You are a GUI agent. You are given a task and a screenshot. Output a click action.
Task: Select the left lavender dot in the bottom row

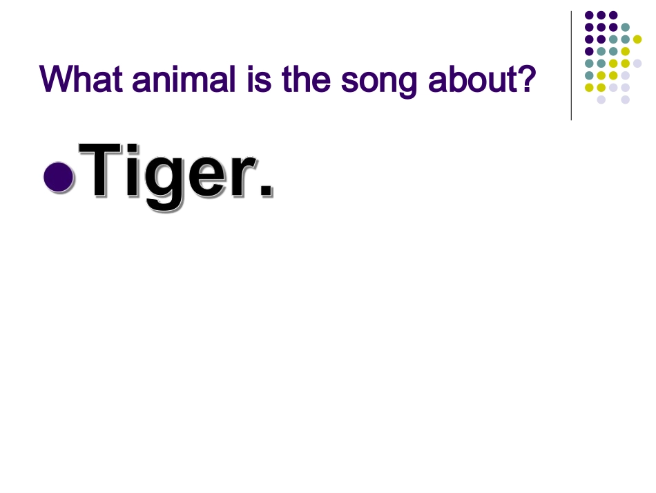(x=601, y=100)
